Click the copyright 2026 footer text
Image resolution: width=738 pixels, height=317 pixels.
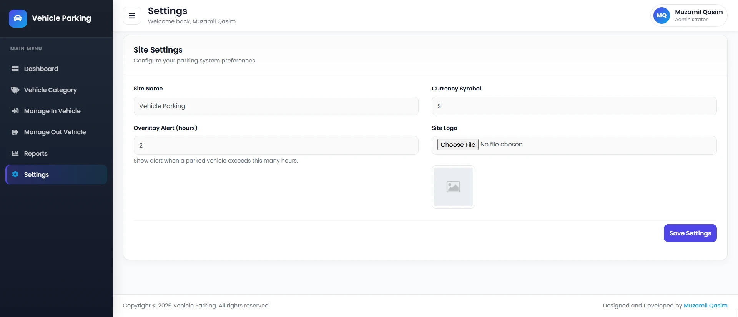coord(196,306)
